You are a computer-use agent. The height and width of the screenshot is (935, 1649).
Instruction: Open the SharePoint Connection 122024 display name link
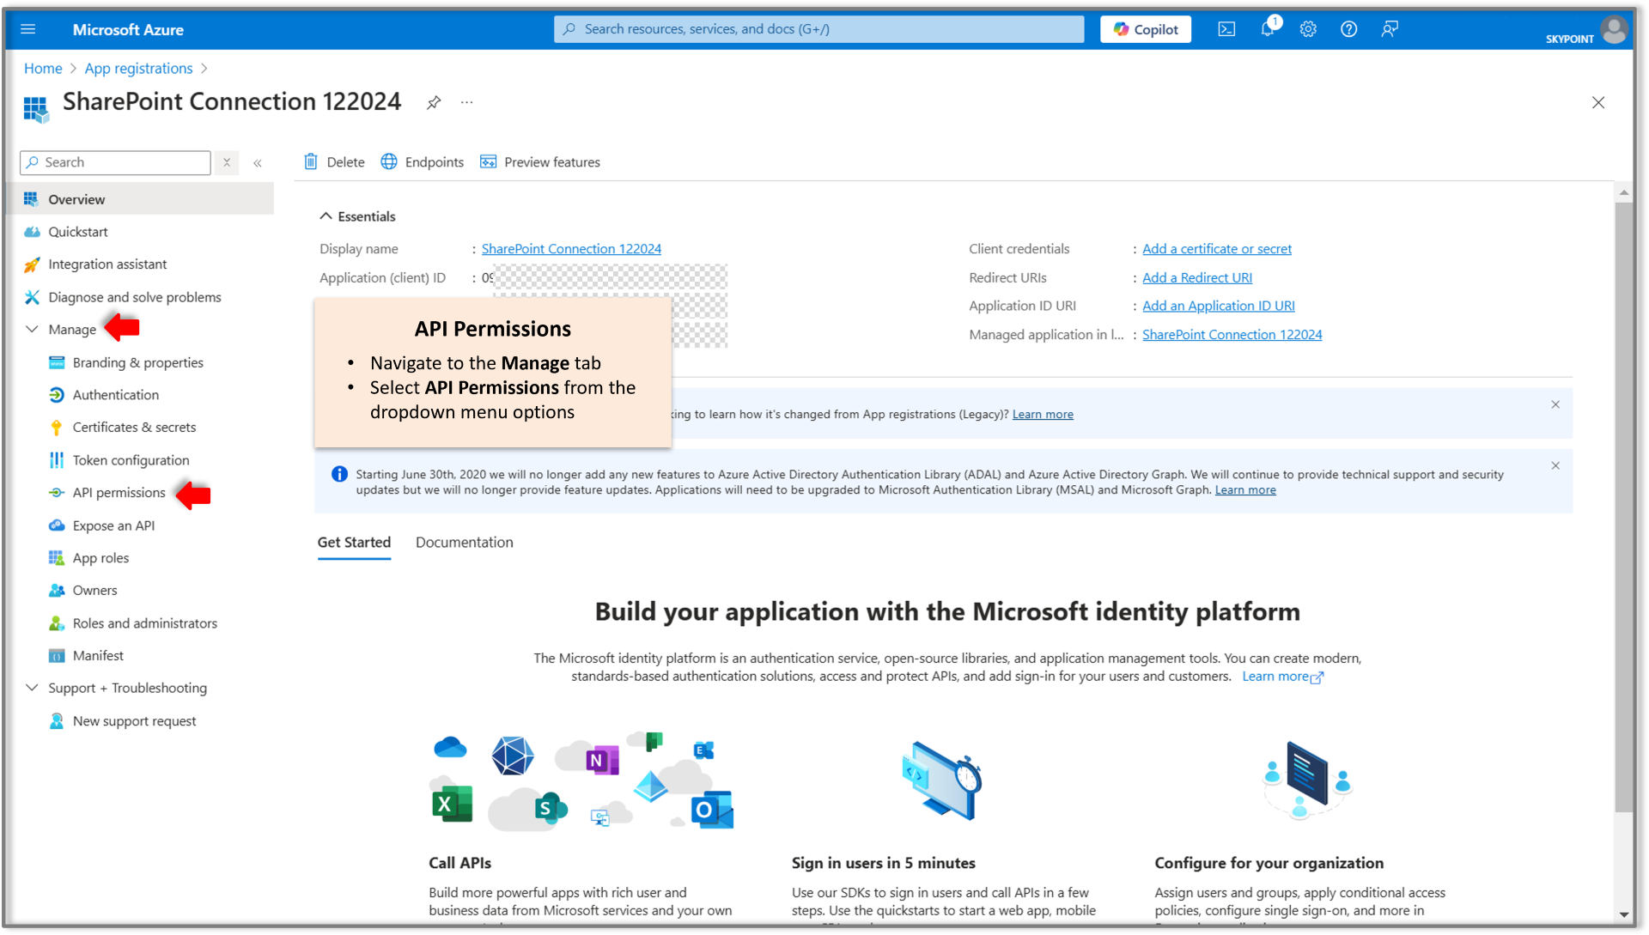point(571,249)
